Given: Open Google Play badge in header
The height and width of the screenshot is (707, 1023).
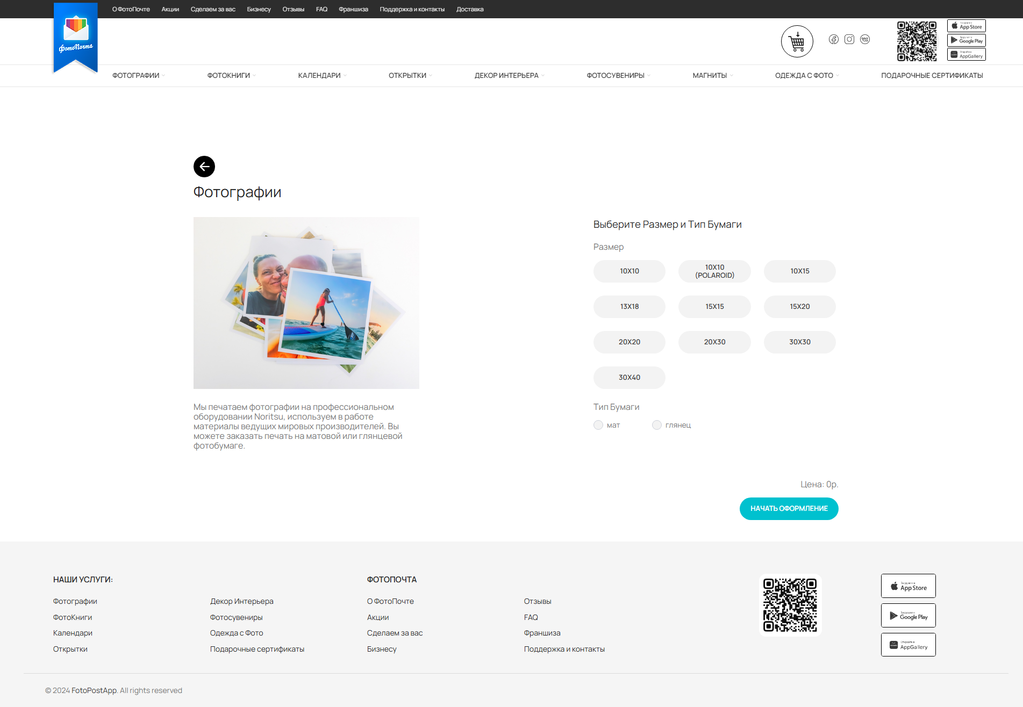Looking at the screenshot, I should (x=967, y=40).
